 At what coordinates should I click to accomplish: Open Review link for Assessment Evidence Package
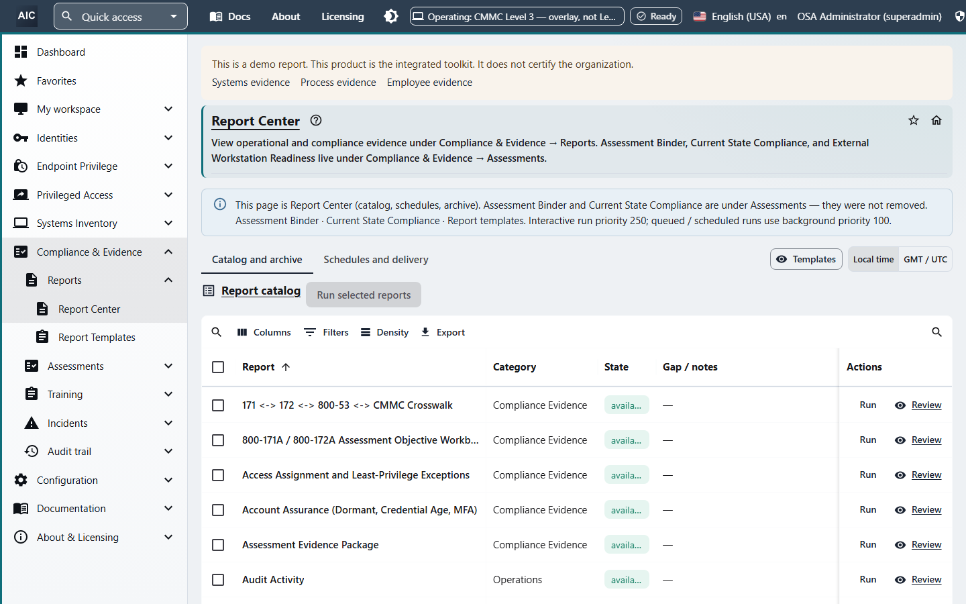pyautogui.click(x=926, y=545)
